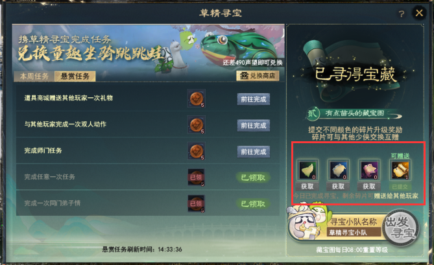
Task: Open the 兑换商店 exchange shop
Action: [258, 76]
